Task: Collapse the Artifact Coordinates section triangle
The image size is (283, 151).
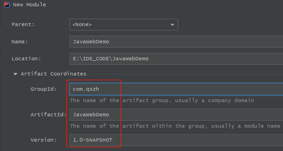Action: coord(16,74)
